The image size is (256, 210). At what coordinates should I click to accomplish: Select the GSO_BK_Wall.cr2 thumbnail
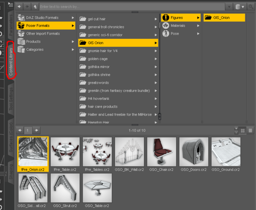coord(129,154)
